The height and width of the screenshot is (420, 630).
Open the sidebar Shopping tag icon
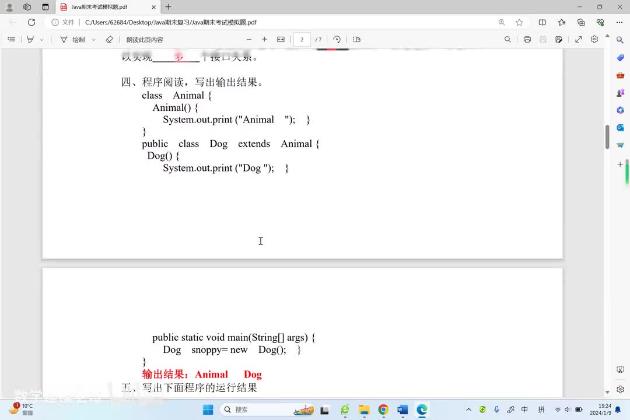[x=620, y=58]
